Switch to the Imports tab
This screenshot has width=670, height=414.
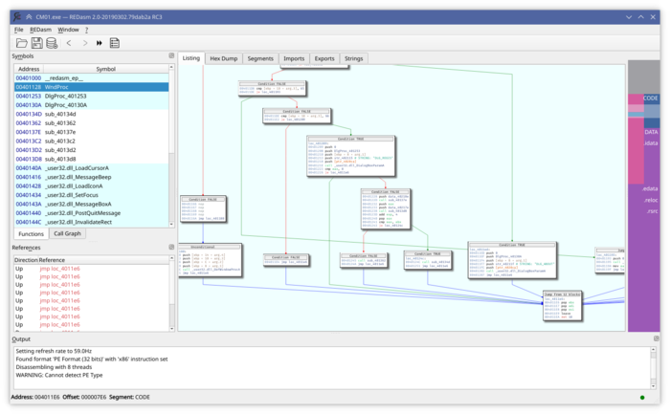click(x=293, y=58)
